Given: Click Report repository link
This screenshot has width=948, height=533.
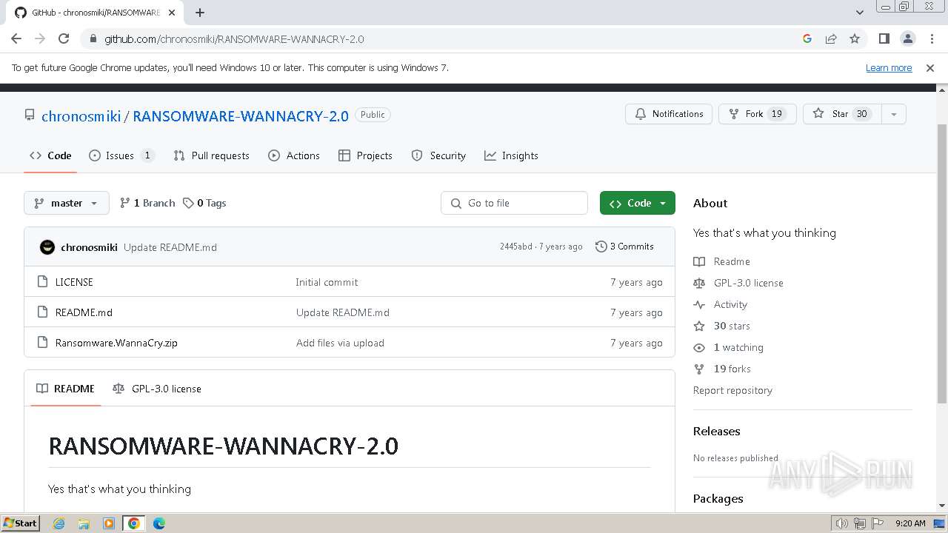Looking at the screenshot, I should [x=732, y=390].
